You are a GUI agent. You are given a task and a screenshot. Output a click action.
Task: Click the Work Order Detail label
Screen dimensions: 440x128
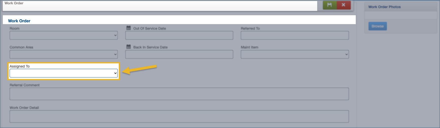tap(24, 108)
